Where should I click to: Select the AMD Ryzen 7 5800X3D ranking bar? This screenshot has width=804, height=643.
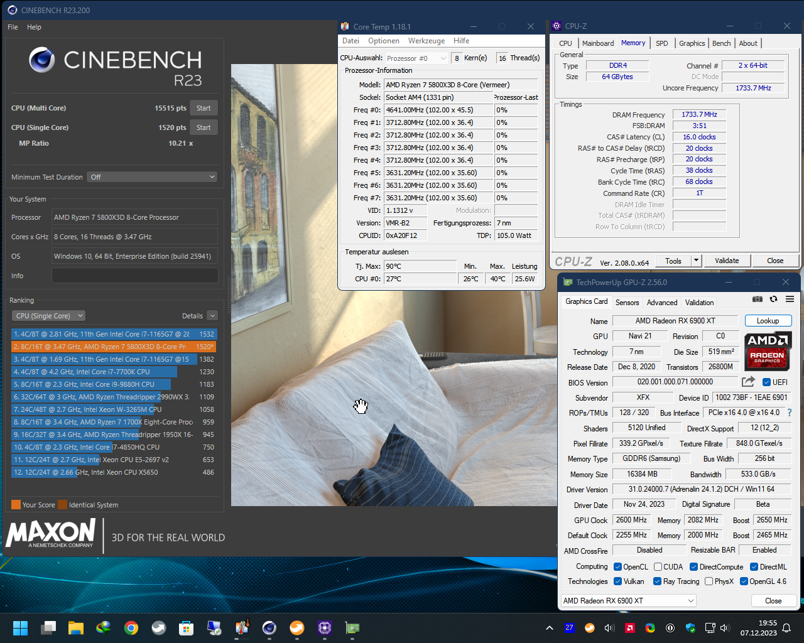114,347
